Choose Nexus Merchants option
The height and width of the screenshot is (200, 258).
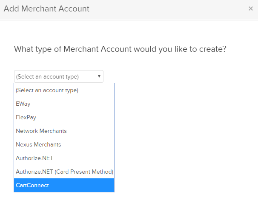(x=64, y=144)
